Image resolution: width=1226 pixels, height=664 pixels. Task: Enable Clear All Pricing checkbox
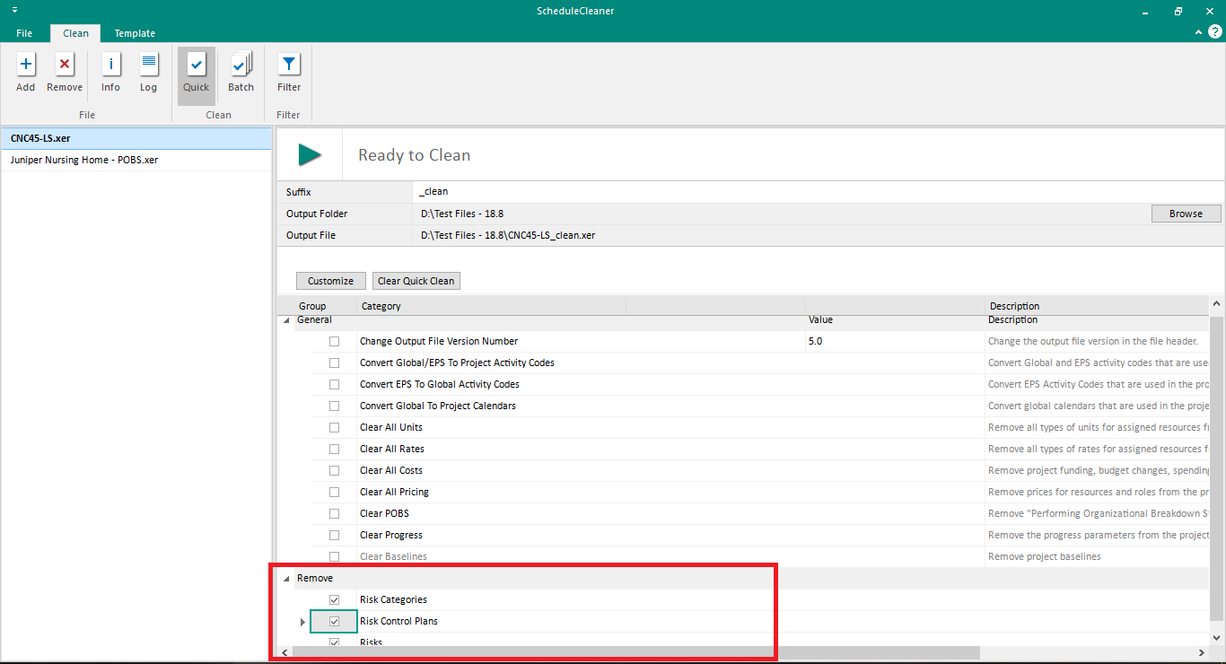pyautogui.click(x=334, y=492)
